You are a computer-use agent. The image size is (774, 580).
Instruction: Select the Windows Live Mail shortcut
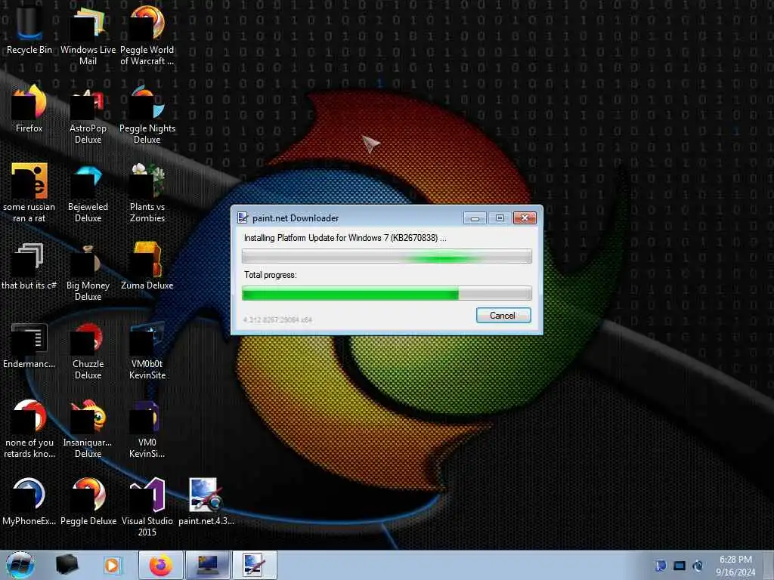[88, 35]
